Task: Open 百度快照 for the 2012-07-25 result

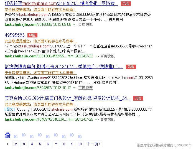Action: pyautogui.click(x=107, y=120)
